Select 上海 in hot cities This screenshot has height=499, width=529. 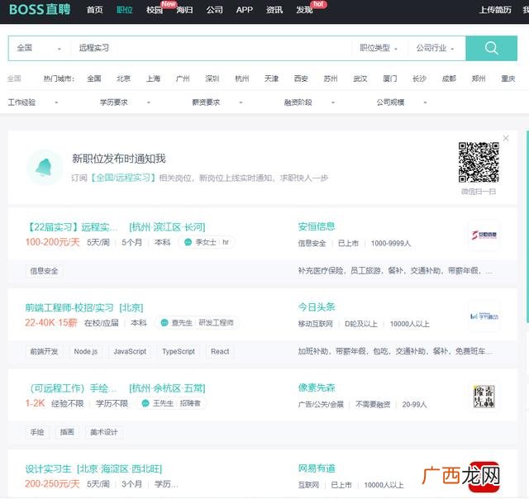click(153, 78)
